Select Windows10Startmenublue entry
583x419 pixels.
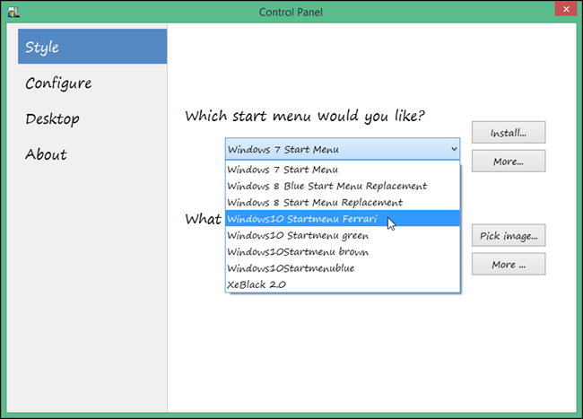click(343, 268)
